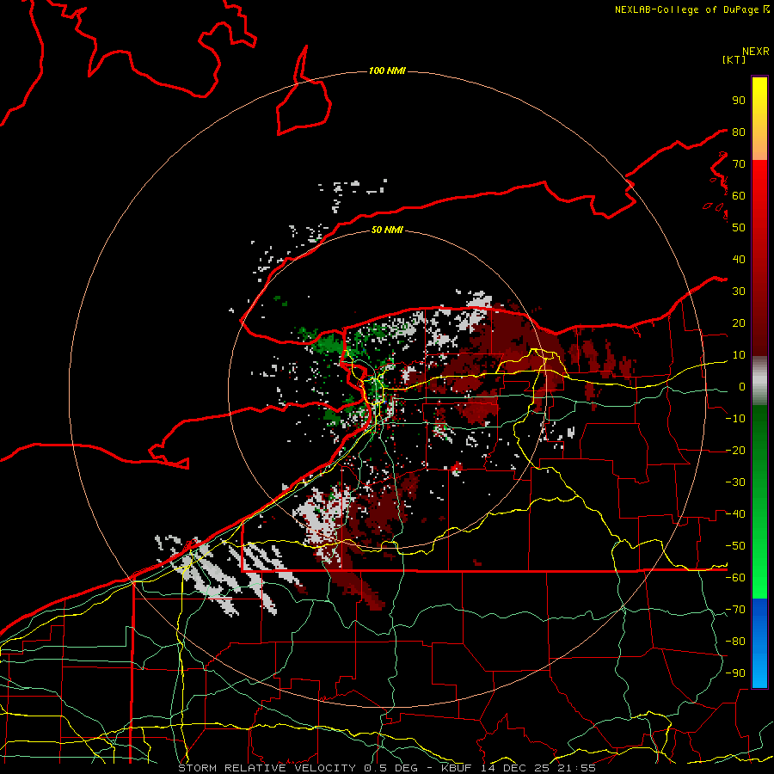Click the 50 NMI range ring label
Viewport: 774px width, 774px height.
point(387,230)
